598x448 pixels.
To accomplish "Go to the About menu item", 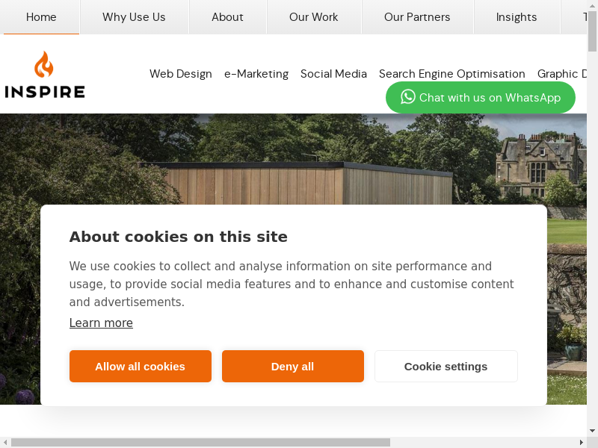I will (x=227, y=17).
